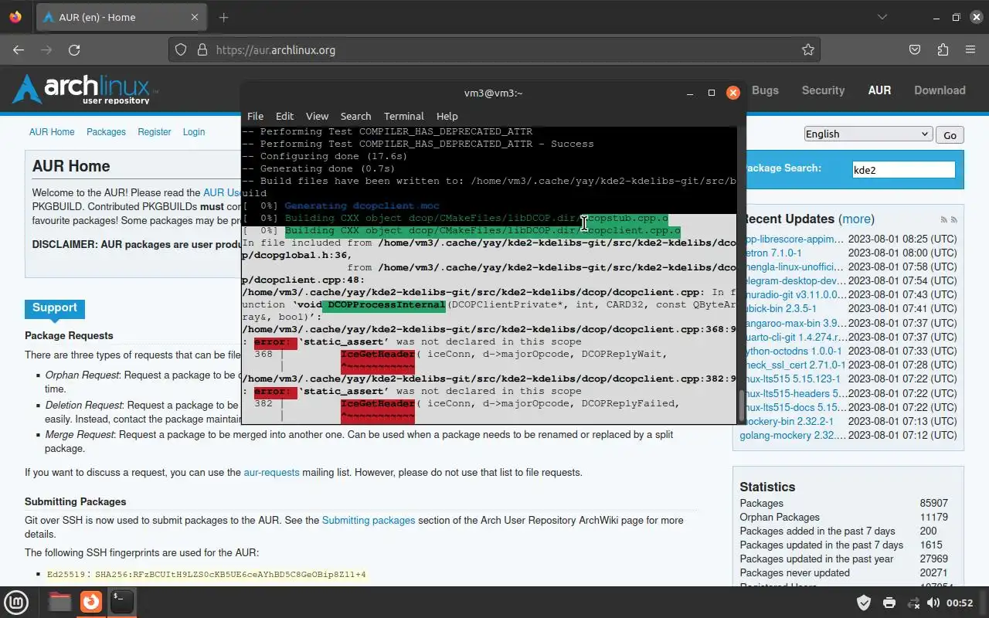Open the tracking protection shield icon
The width and height of the screenshot is (989, 618).
181,49
